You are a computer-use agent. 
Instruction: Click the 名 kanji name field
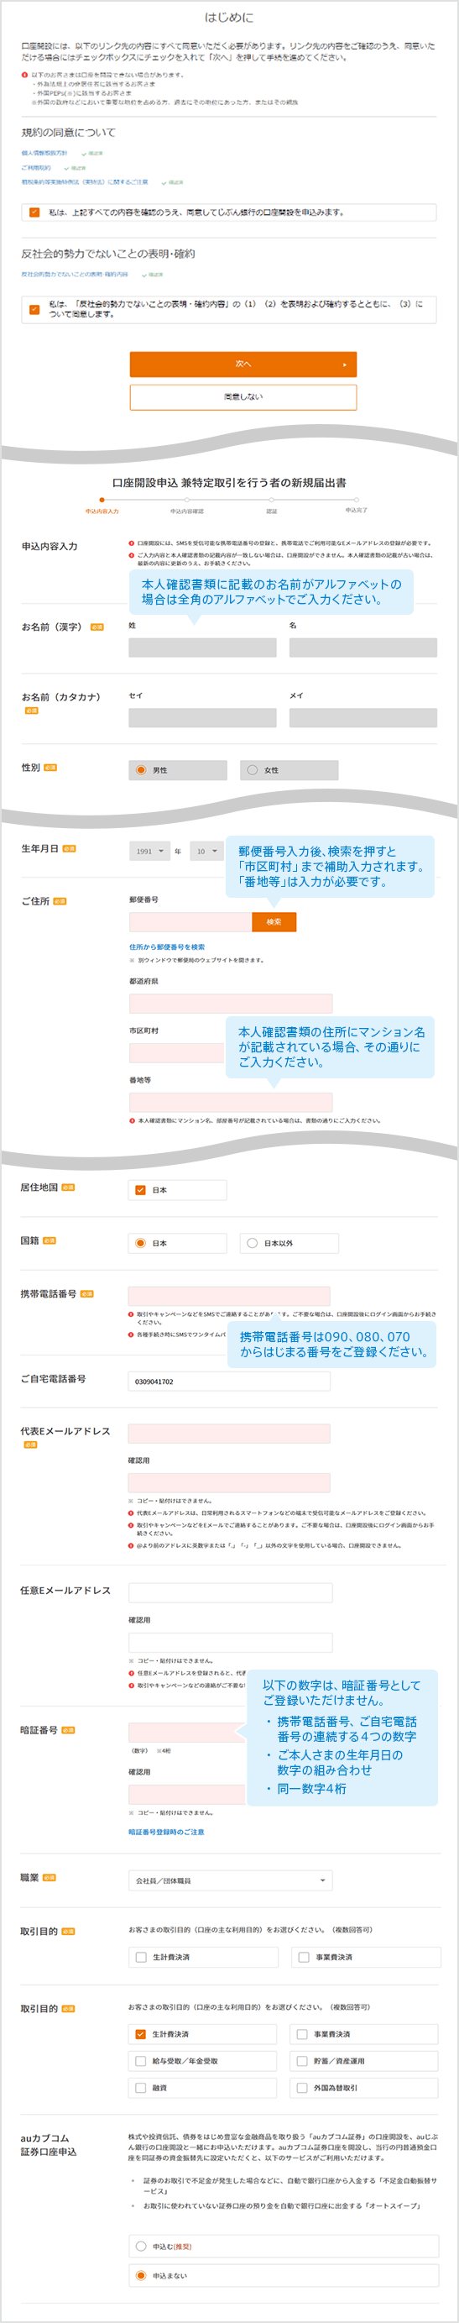363,648
